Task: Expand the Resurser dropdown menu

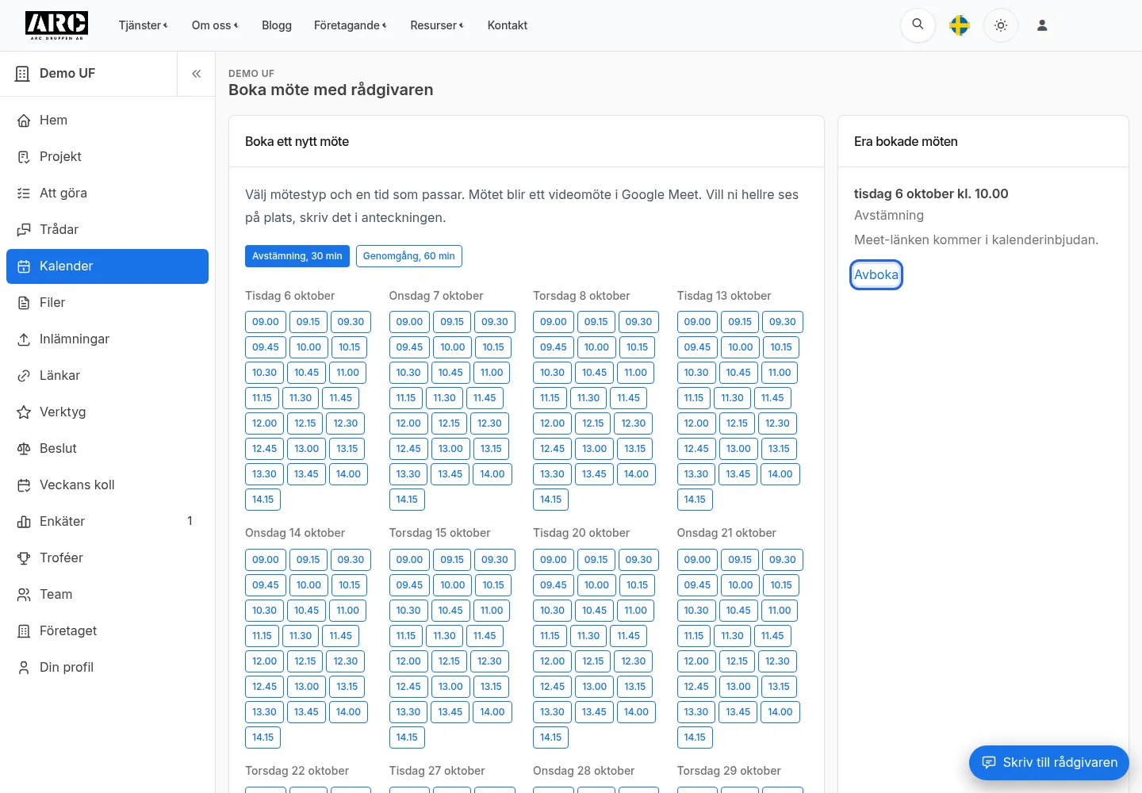Action: [x=437, y=25]
